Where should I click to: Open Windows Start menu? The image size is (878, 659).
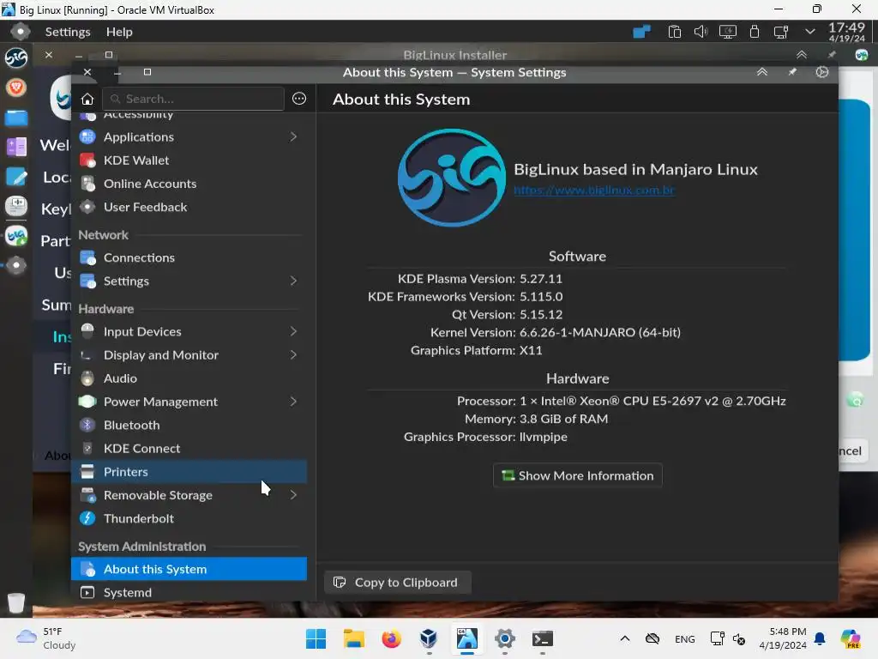coord(316,638)
